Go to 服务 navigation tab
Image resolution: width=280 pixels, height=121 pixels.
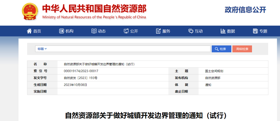166,31
